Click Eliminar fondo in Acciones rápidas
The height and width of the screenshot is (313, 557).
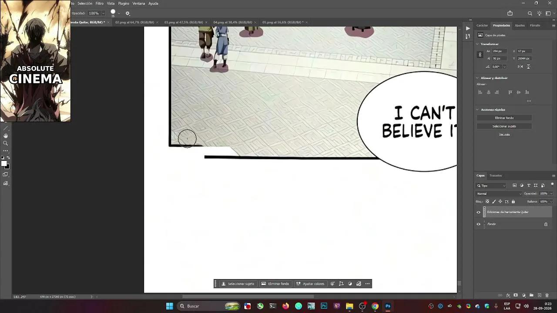504,118
